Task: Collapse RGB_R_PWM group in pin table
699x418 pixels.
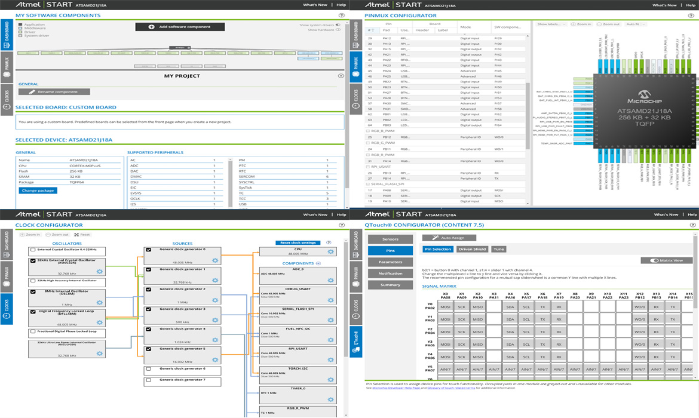Action: [x=368, y=155]
